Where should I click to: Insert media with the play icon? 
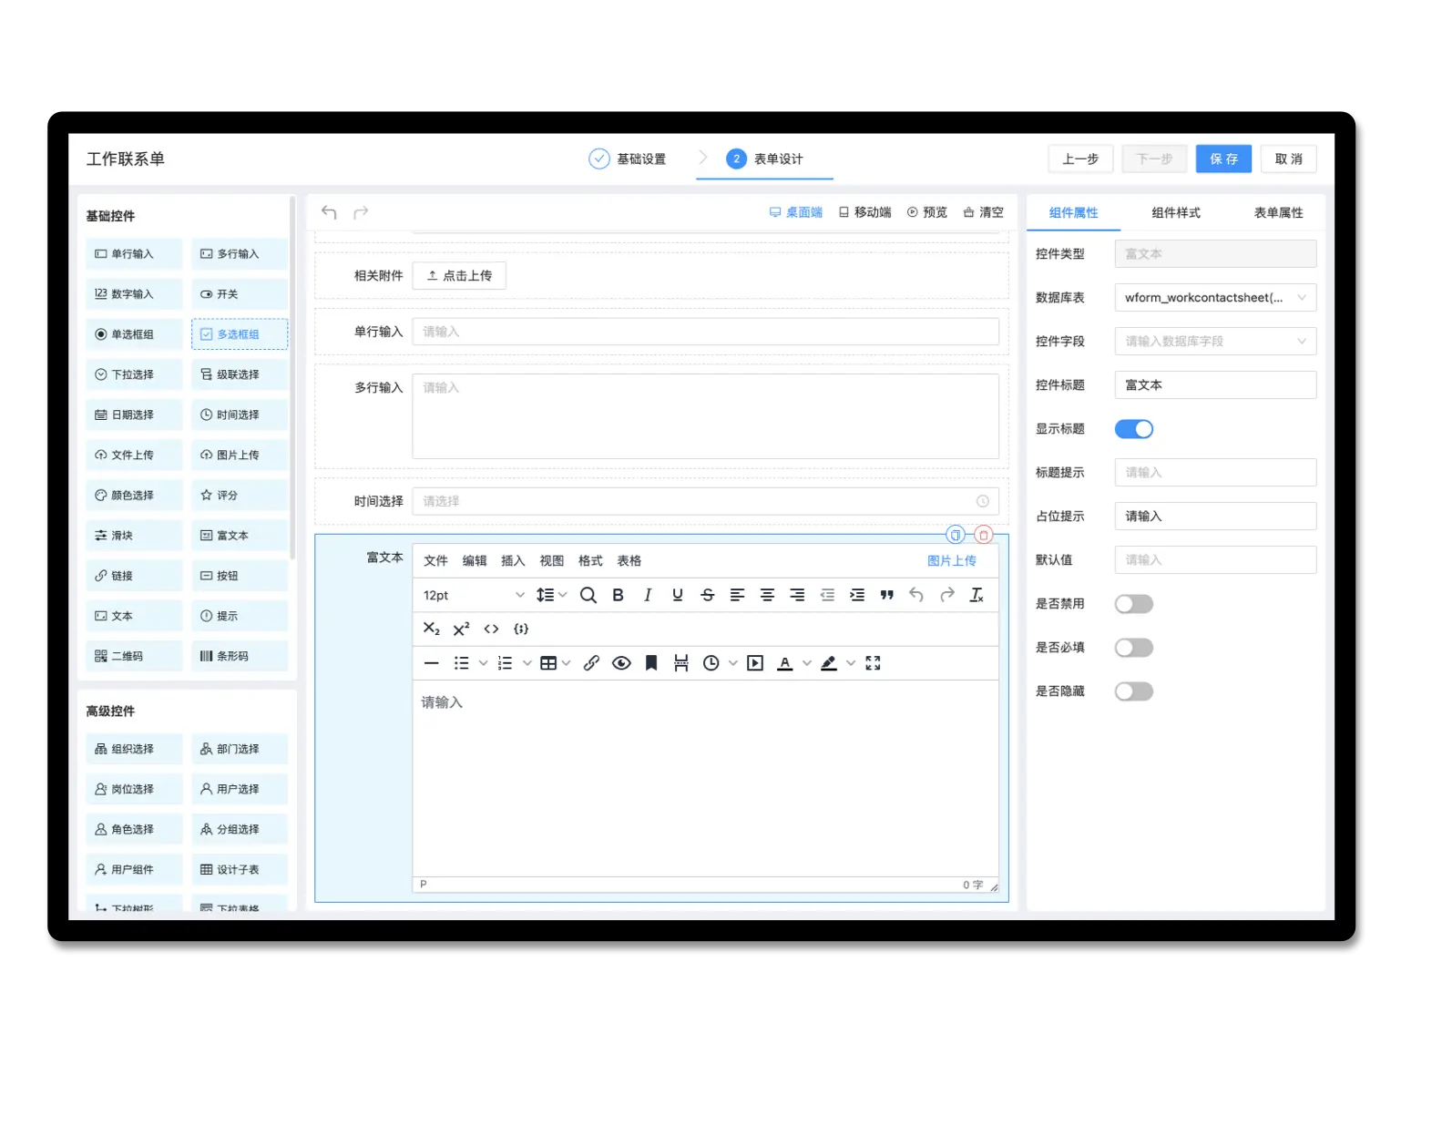(x=755, y=663)
